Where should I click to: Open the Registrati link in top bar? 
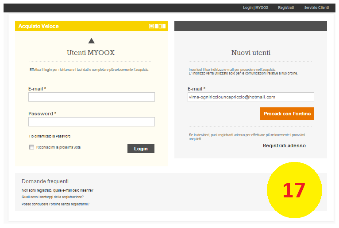click(286, 8)
